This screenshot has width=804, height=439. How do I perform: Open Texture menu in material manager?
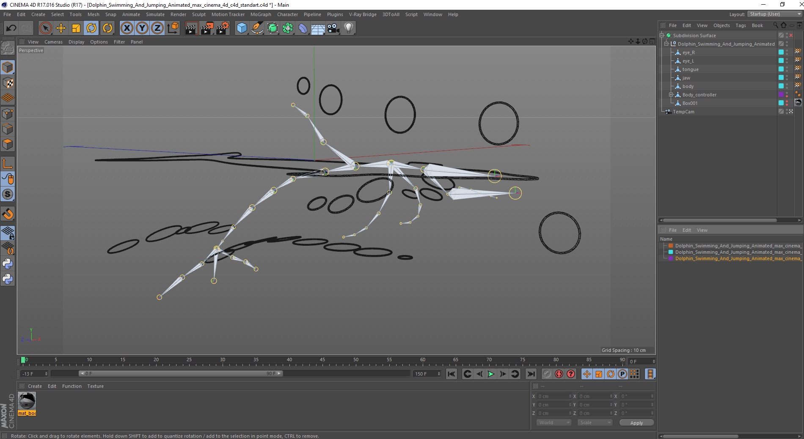pos(95,386)
